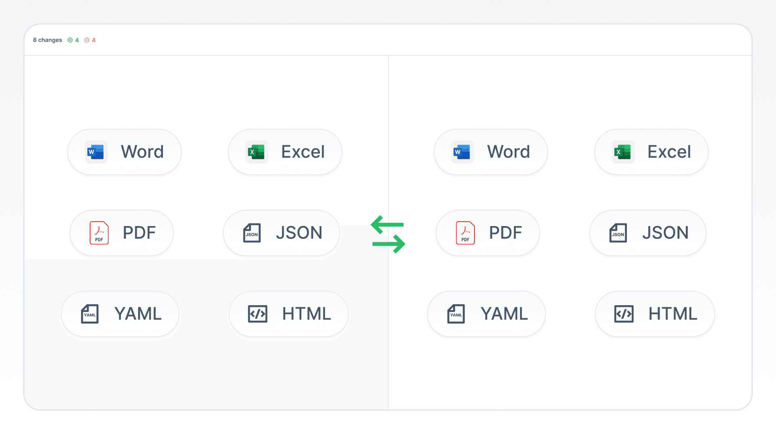Screen dimensions: 776x434
Task: Click the YAML file icon in right panel
Action: point(456,314)
